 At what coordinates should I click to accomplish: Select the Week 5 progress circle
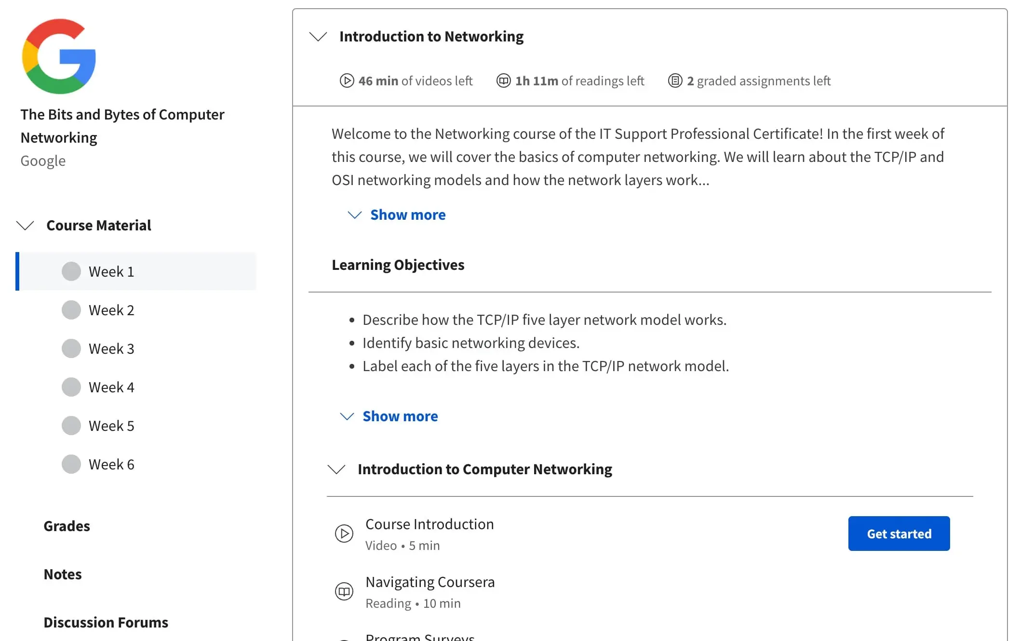tap(71, 426)
